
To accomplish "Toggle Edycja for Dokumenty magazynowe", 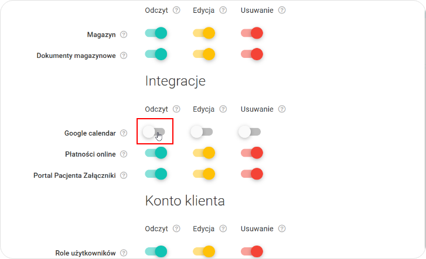I will 204,54.
